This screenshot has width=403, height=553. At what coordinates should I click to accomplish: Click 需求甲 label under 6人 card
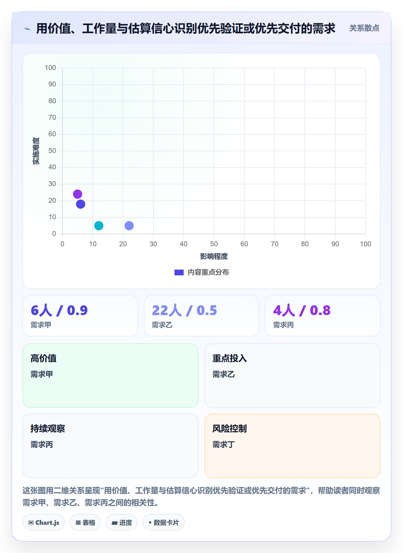41,325
